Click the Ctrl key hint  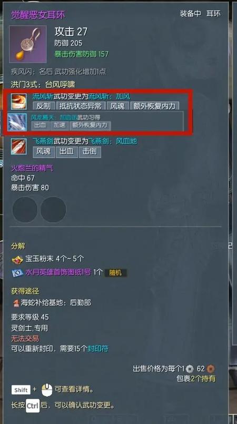(33, 406)
